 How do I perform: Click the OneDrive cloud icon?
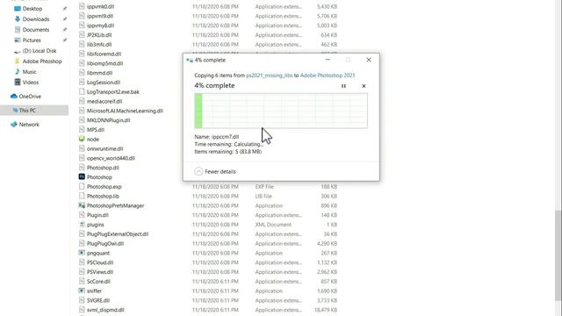14,97
